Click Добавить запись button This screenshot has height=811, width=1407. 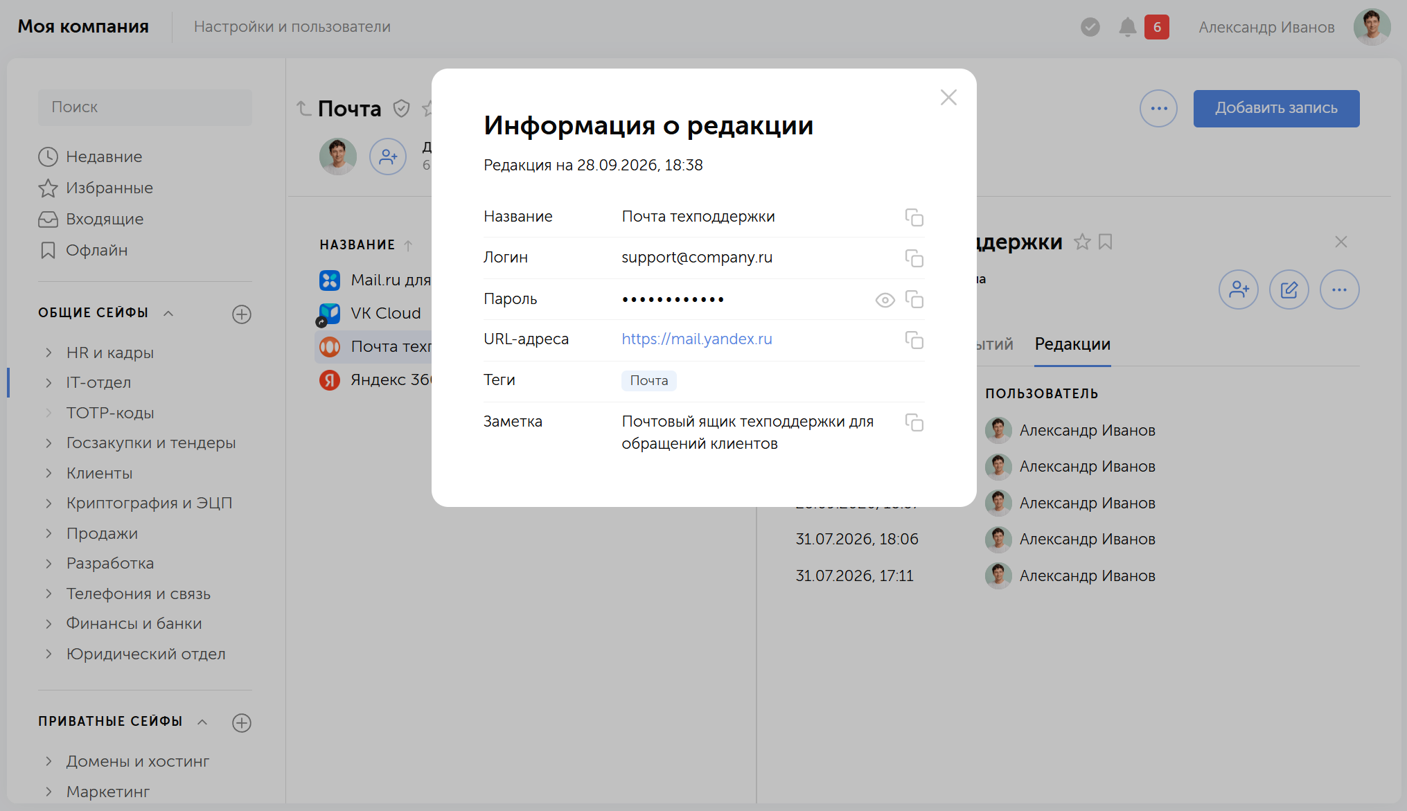point(1276,109)
